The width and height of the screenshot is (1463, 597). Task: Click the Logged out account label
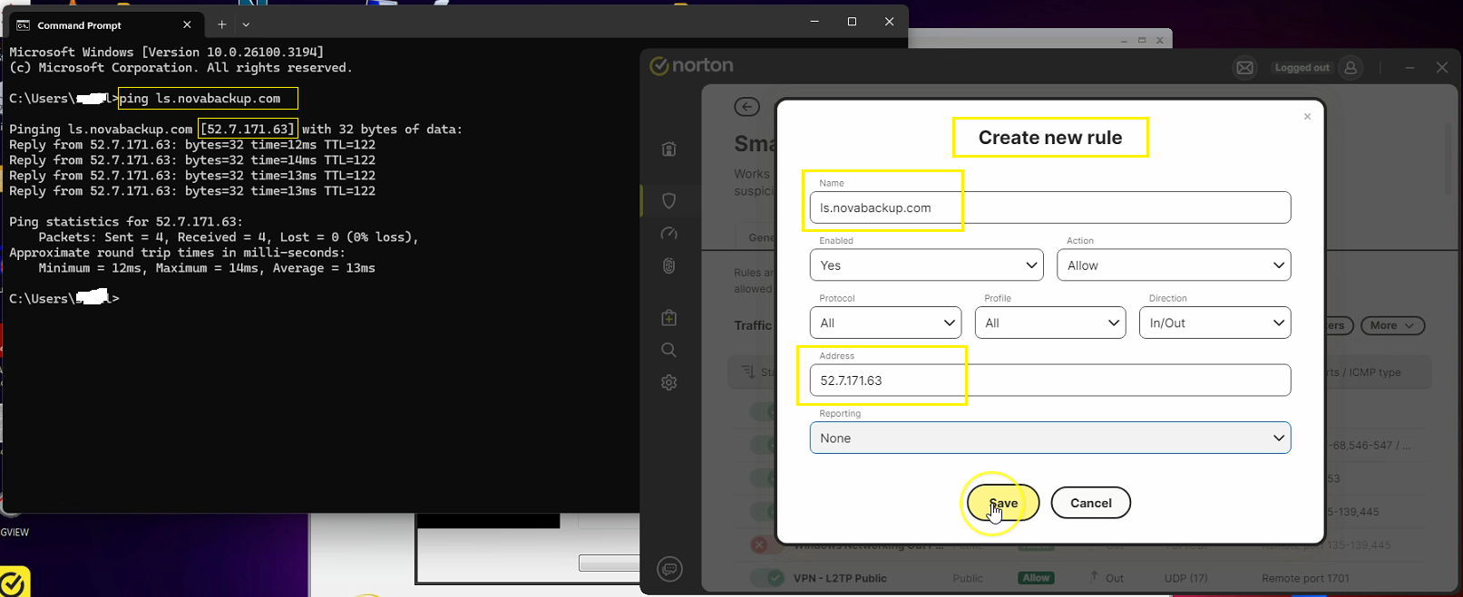pos(1302,68)
